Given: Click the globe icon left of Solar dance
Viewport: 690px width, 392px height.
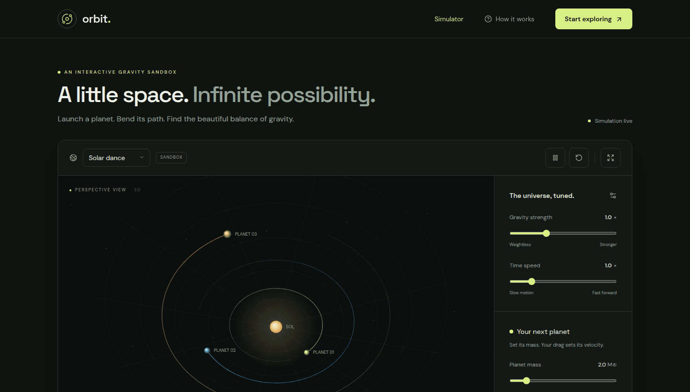Looking at the screenshot, I should tap(73, 158).
